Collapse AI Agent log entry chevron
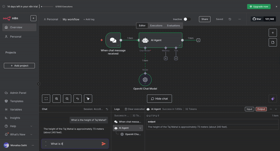 pos(140,128)
